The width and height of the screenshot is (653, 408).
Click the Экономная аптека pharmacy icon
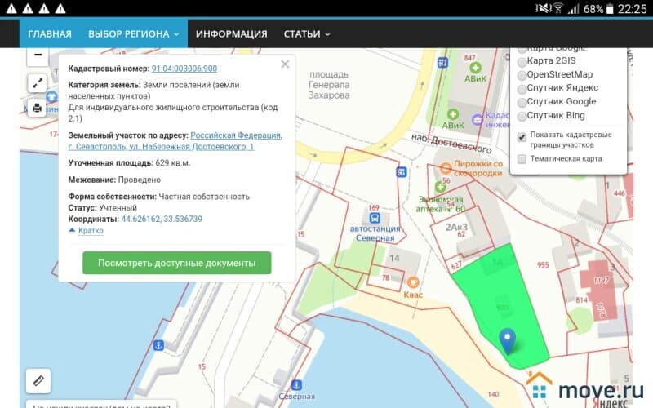442,187
